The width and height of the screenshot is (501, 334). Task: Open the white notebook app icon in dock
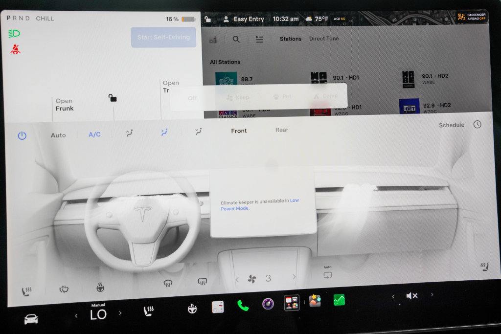pyautogui.click(x=218, y=307)
